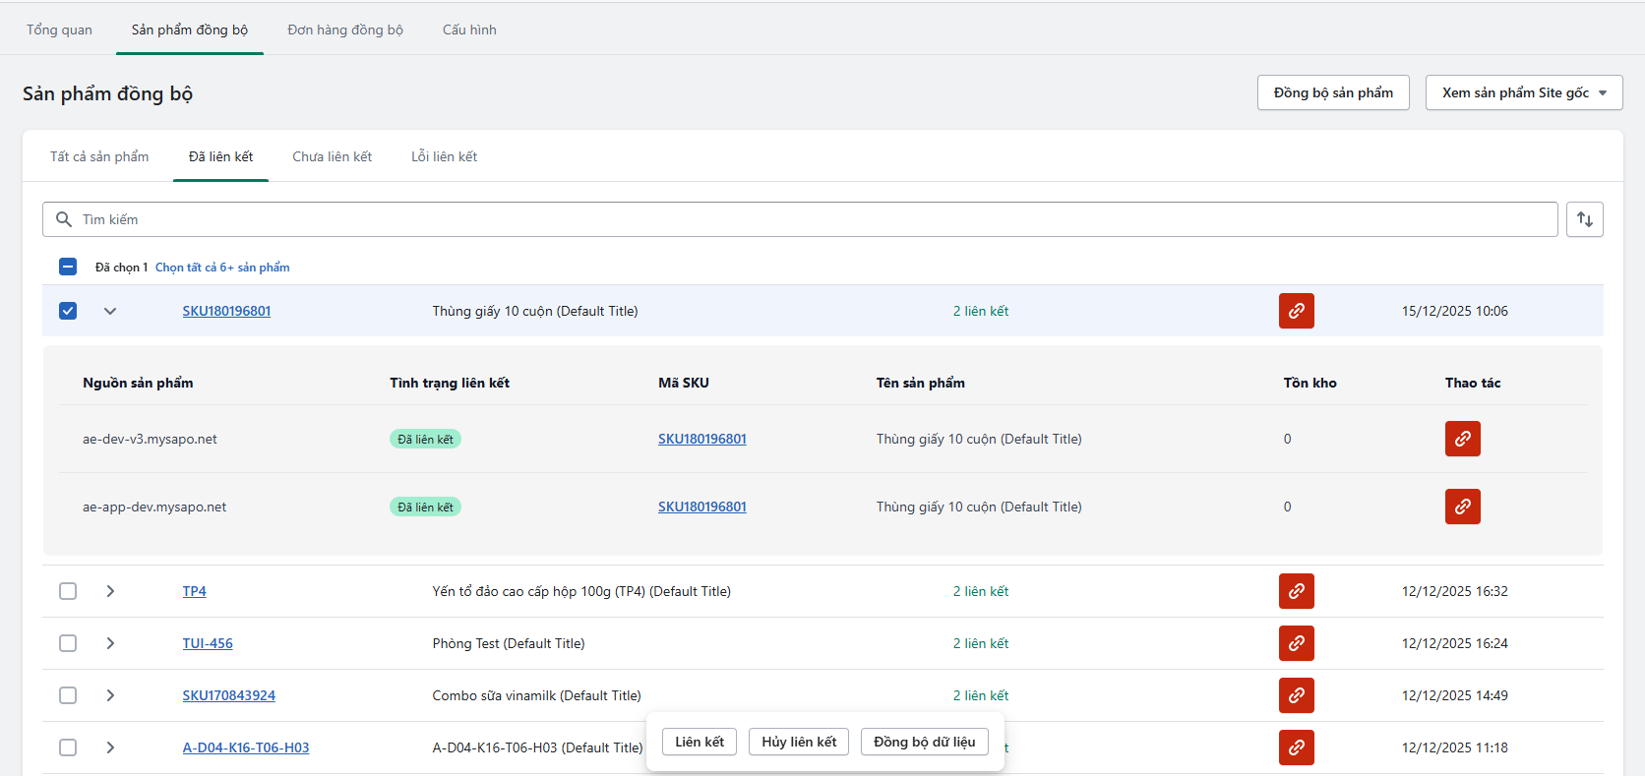The image size is (1645, 776).
Task: Expand the TUI-456 product row
Action: pos(110,643)
